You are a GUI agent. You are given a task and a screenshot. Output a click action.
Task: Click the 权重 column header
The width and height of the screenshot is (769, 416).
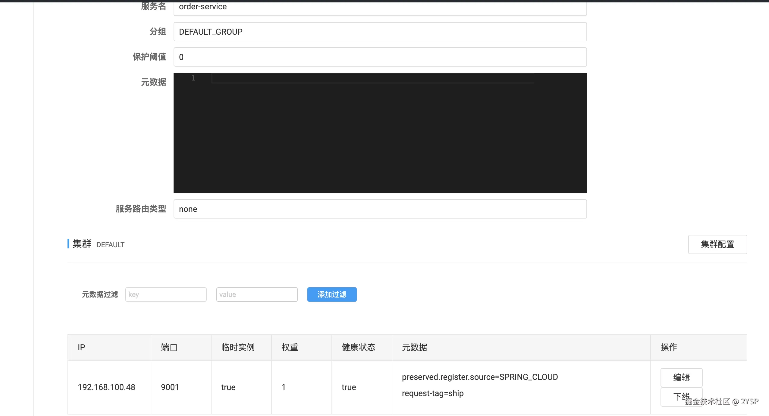(290, 347)
